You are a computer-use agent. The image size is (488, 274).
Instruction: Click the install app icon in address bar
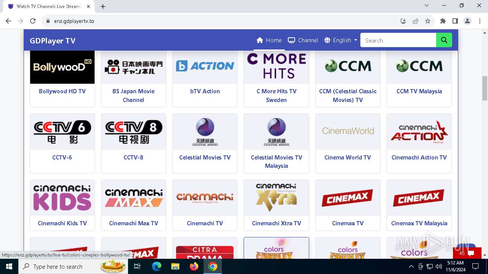point(403,21)
